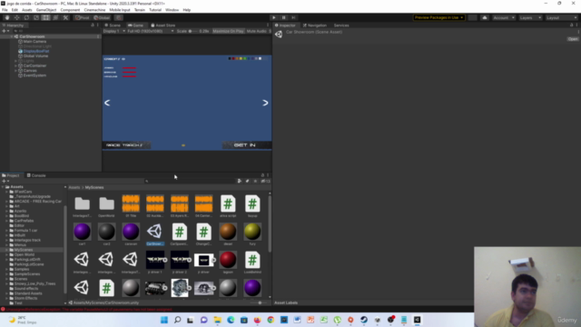Image resolution: width=581 pixels, height=327 pixels.
Task: Expand the Canvas object in Hierarchy
Action: coord(16,71)
